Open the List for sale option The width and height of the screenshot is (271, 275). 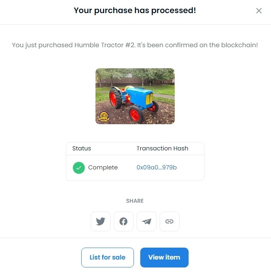tap(107, 257)
